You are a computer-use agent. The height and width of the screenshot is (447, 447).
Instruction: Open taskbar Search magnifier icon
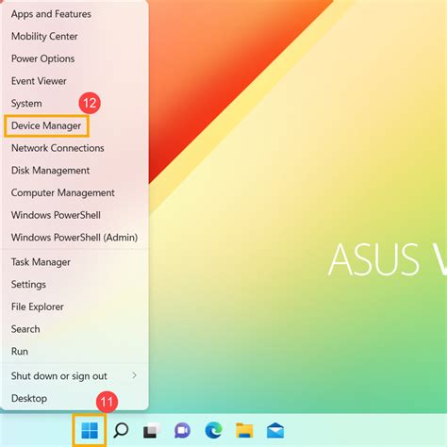(x=121, y=430)
